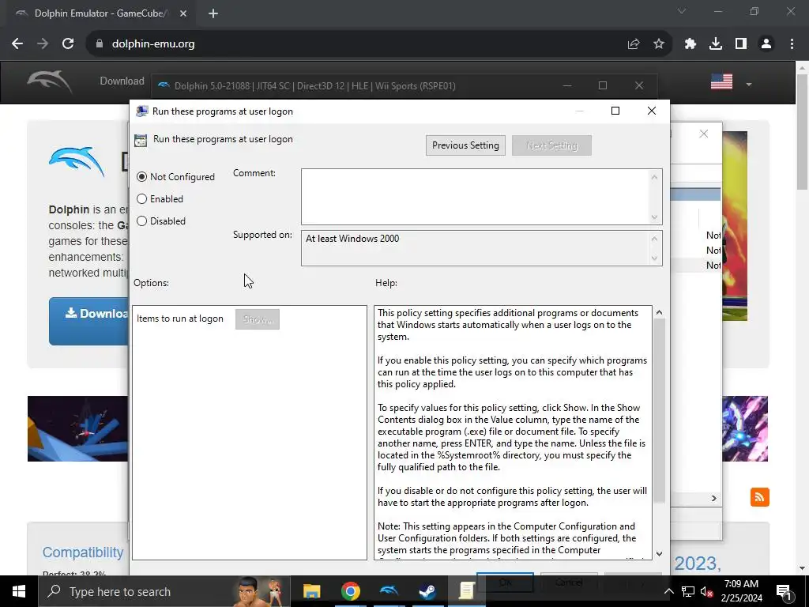Open the Group Policy editor taskbar icon
Viewport: 809px width, 607px height.
[x=466, y=591]
